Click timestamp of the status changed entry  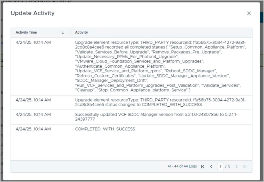(33, 100)
